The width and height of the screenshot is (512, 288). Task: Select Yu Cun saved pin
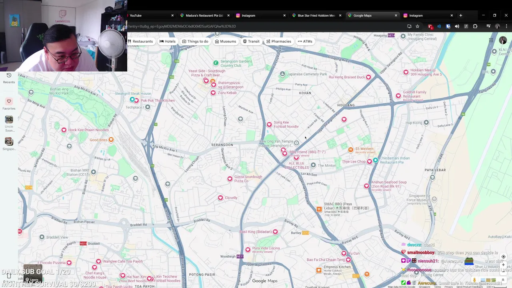[x=344, y=254]
